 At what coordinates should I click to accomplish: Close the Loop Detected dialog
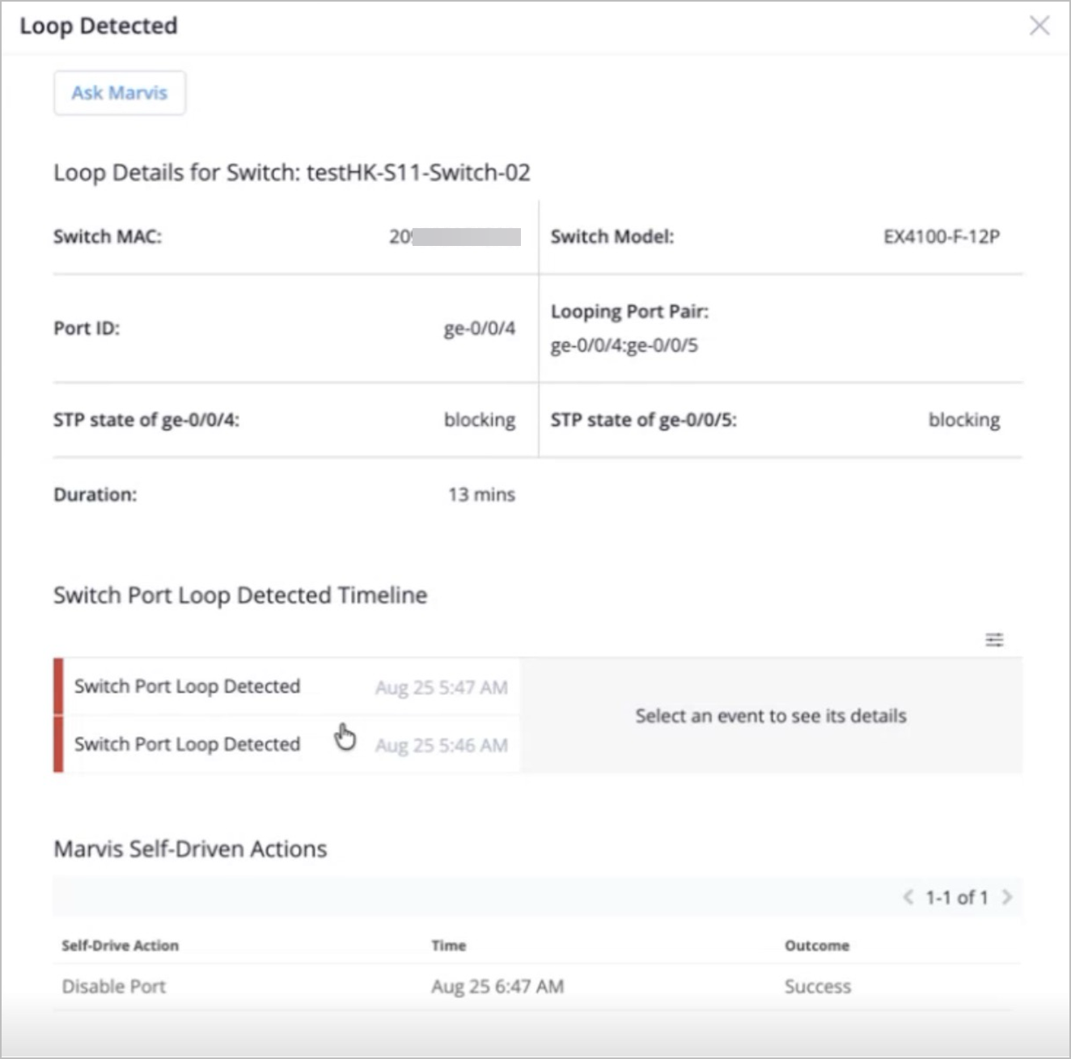1039,26
